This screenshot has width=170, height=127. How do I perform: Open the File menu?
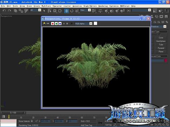coord(3,6)
